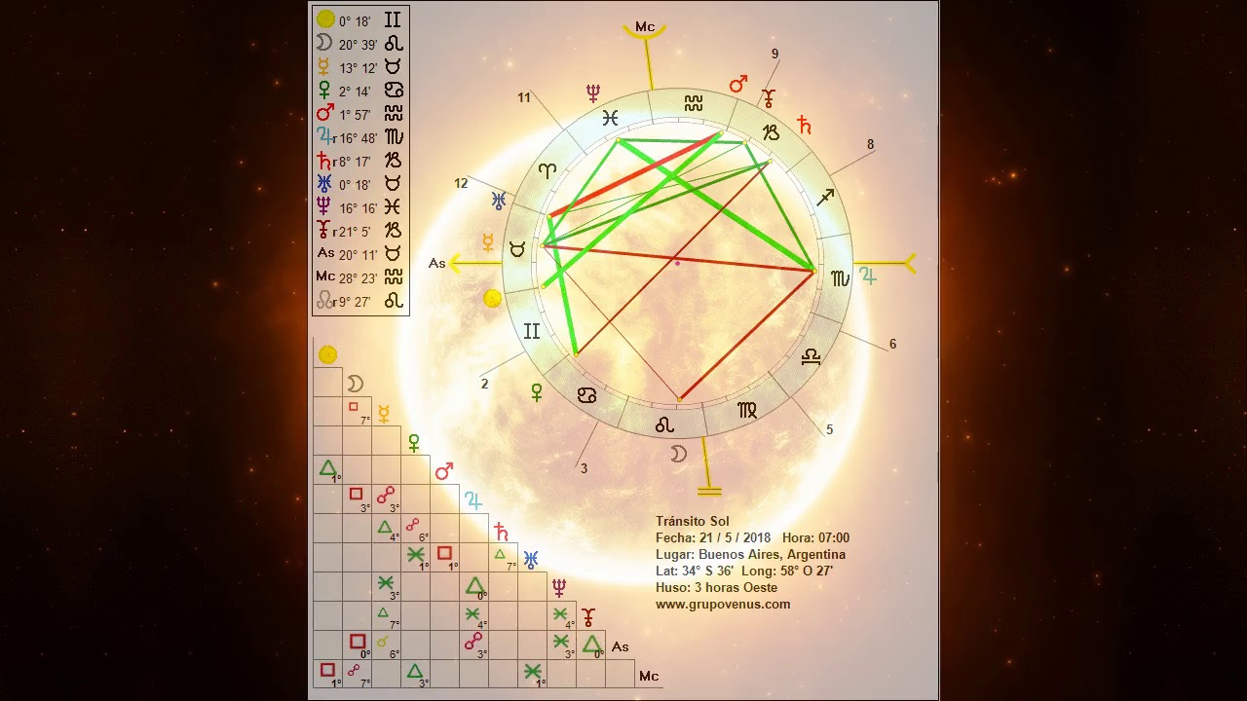Select the Moon crescent below the chart wheel
1247x701 pixels.
(x=679, y=453)
